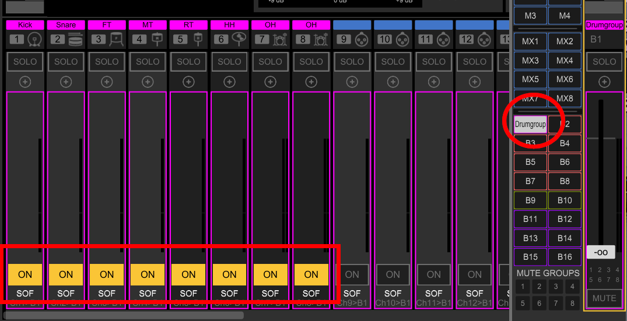Click the plus icon on OH channel 7
627x321 pixels.
click(x=270, y=82)
